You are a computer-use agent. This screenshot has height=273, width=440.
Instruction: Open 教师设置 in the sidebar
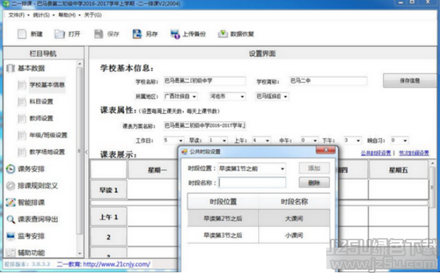41,118
